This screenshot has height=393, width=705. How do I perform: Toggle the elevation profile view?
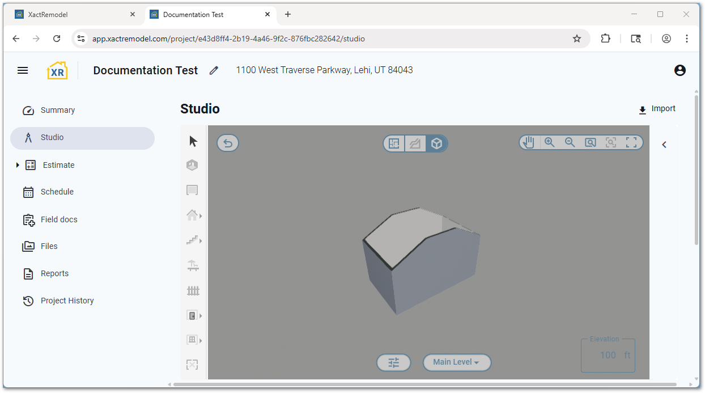(x=415, y=143)
